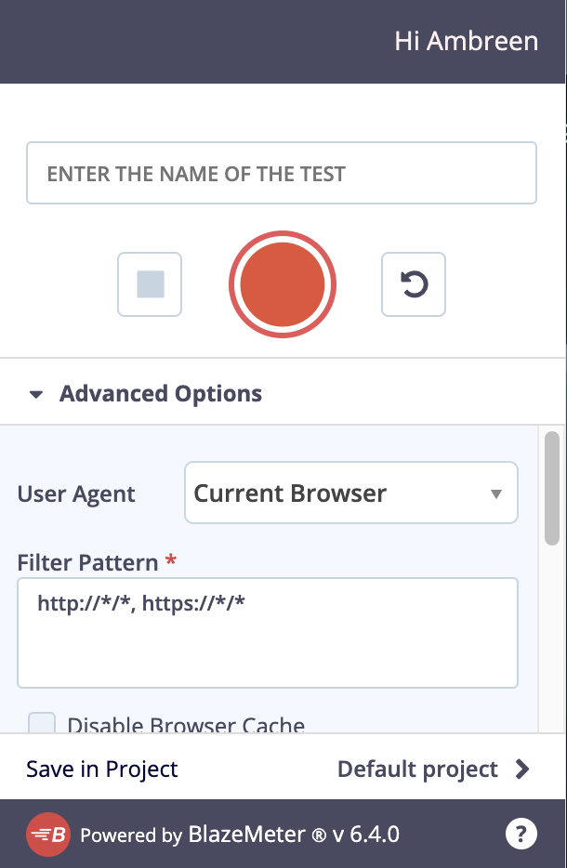Open the Default project selector link
The width and height of the screenshot is (567, 868).
point(417,769)
